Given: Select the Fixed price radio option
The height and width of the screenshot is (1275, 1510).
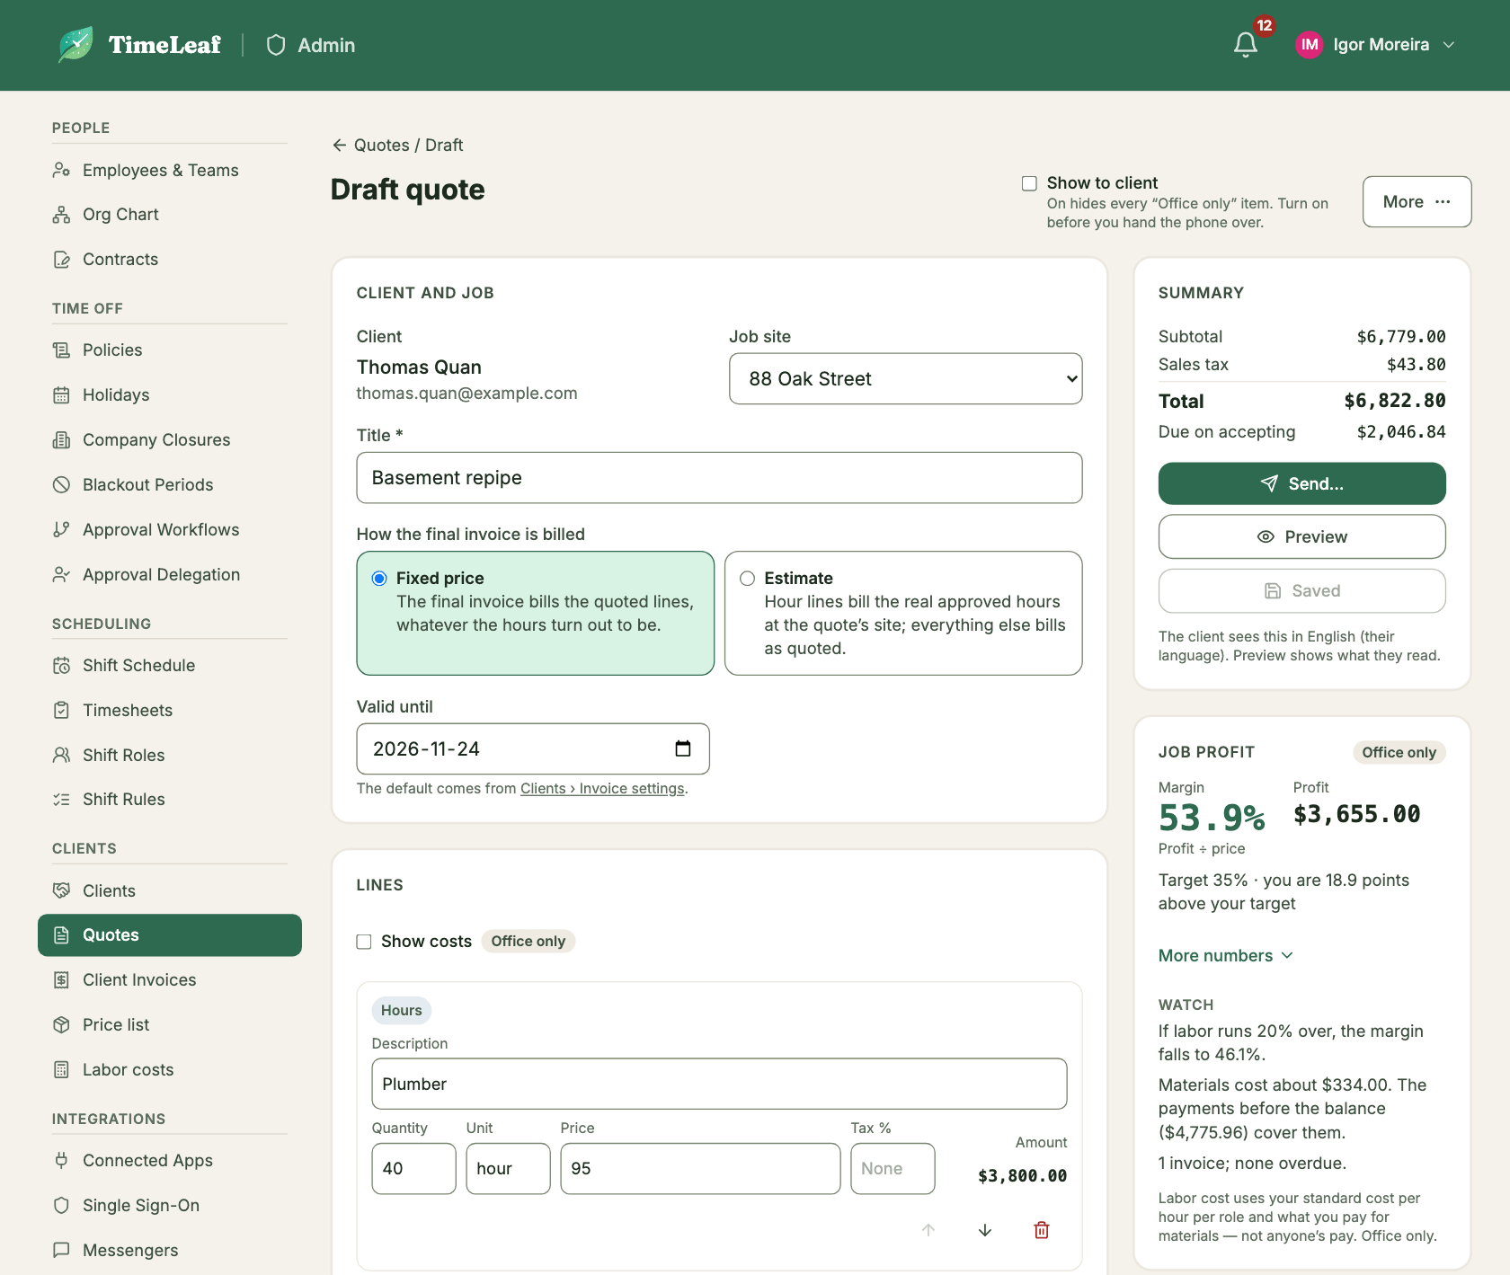Looking at the screenshot, I should click(379, 579).
